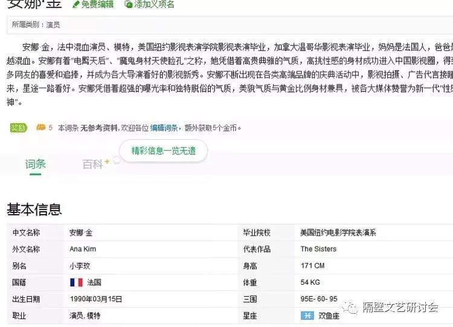
Task: Click the 美国纽约电影学院表演系 value
Action: tap(338, 233)
